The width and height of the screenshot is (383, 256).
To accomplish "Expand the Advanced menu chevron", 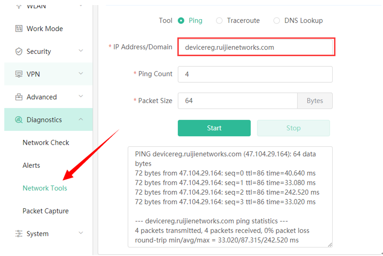I will point(81,96).
